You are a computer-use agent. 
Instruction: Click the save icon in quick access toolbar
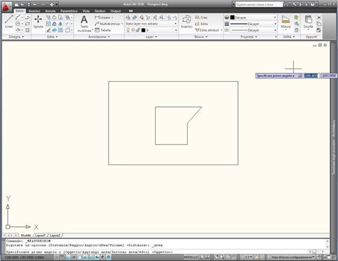[28, 4]
